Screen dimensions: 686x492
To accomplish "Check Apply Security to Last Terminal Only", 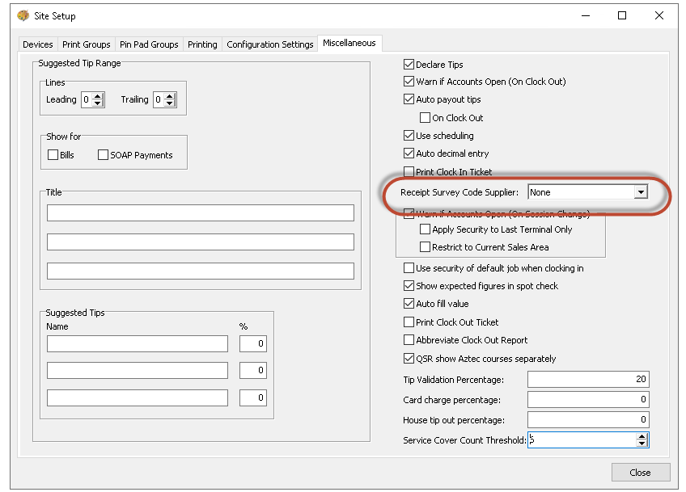I will tap(425, 229).
